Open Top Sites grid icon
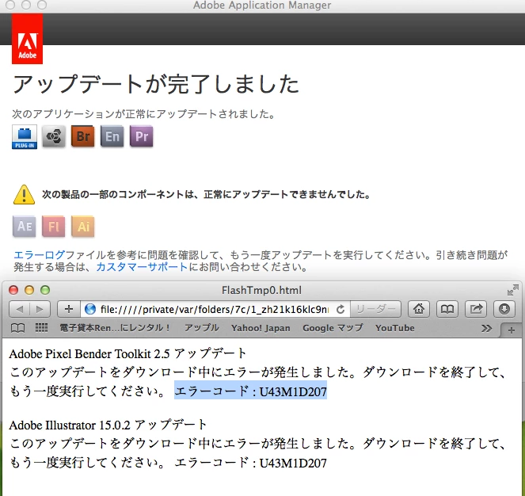Image resolution: width=525 pixels, height=496 pixels. tap(41, 328)
